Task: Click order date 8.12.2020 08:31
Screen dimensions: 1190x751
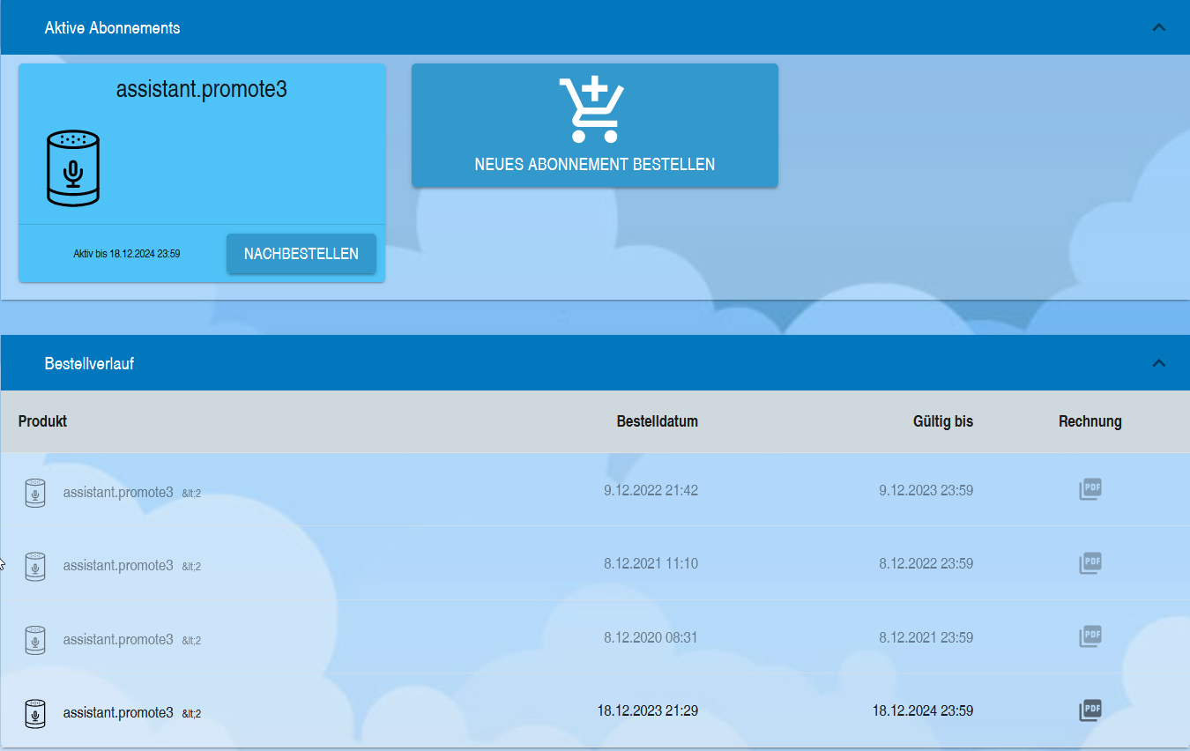Action: (651, 637)
